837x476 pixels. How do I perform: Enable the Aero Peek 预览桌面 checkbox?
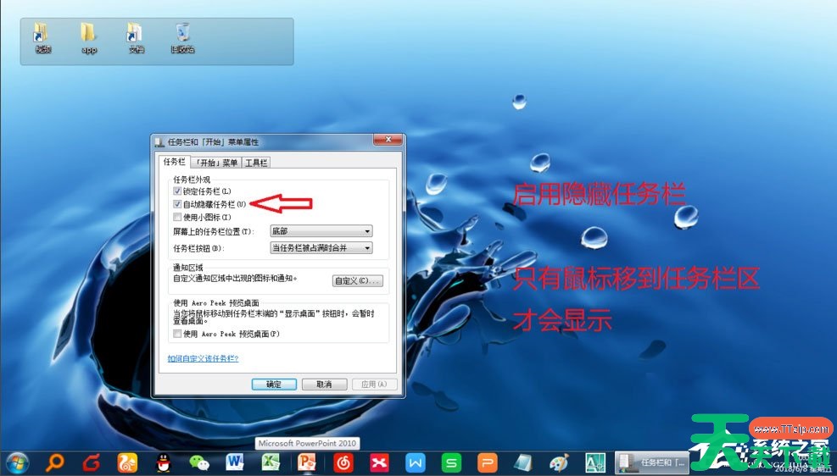point(177,334)
